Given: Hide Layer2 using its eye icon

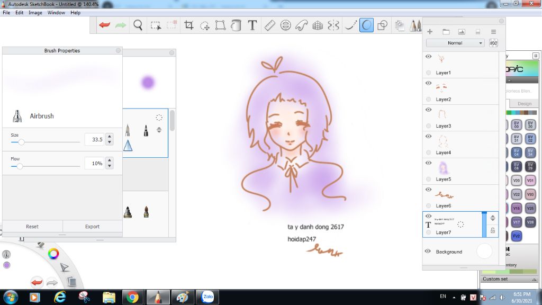Looking at the screenshot, I should (428, 83).
